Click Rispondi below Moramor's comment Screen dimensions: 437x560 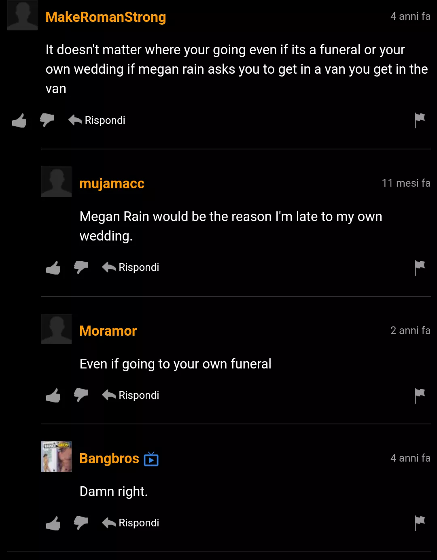pyautogui.click(x=131, y=395)
